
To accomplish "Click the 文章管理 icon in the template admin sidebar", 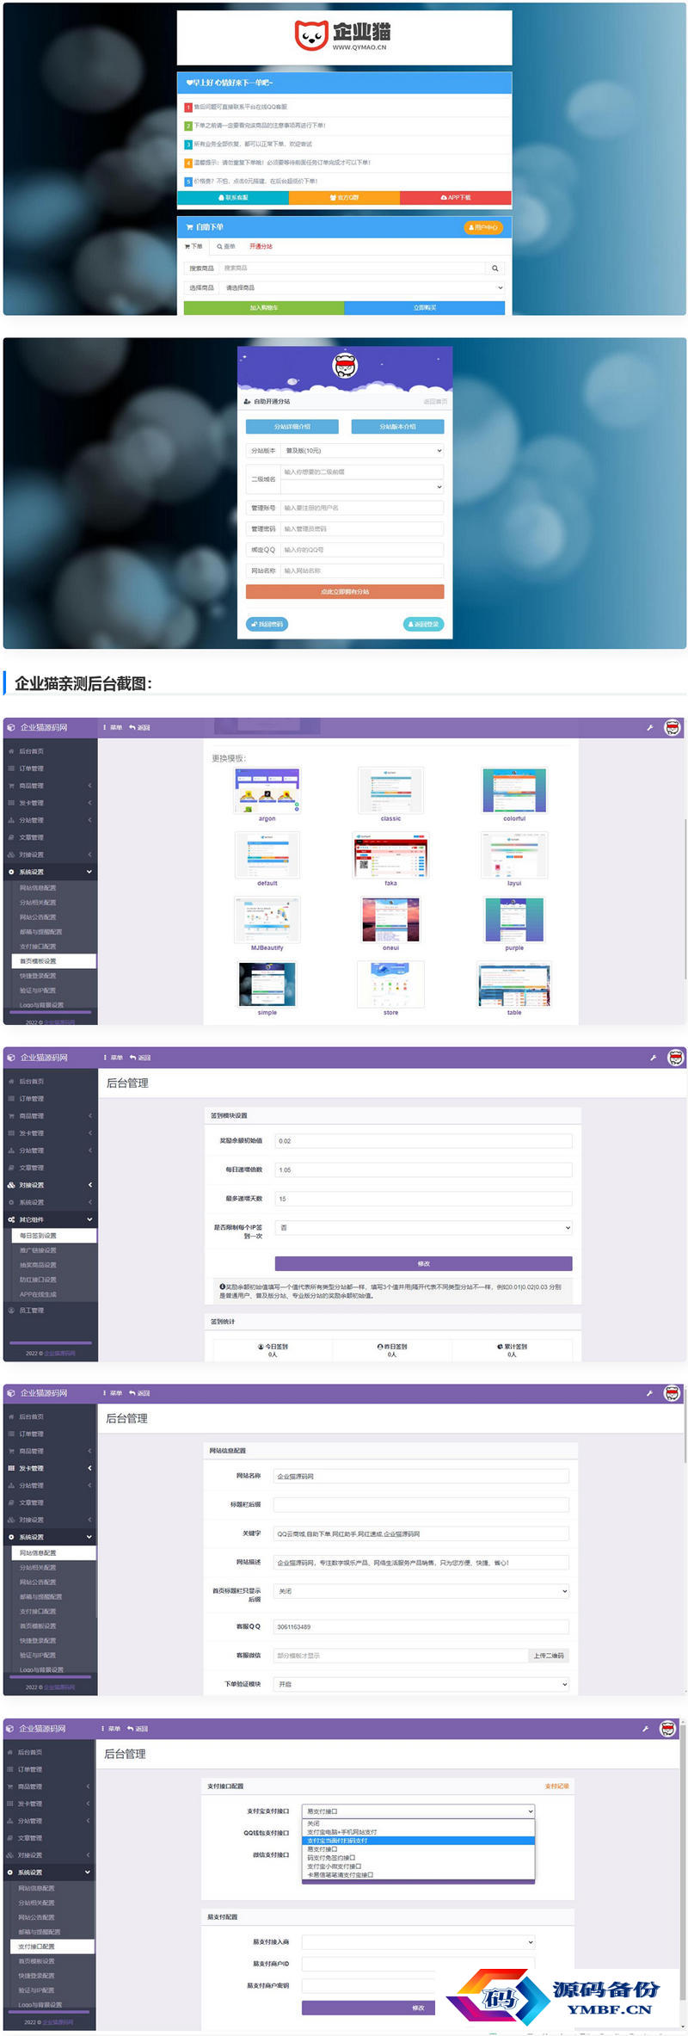I will [11, 837].
